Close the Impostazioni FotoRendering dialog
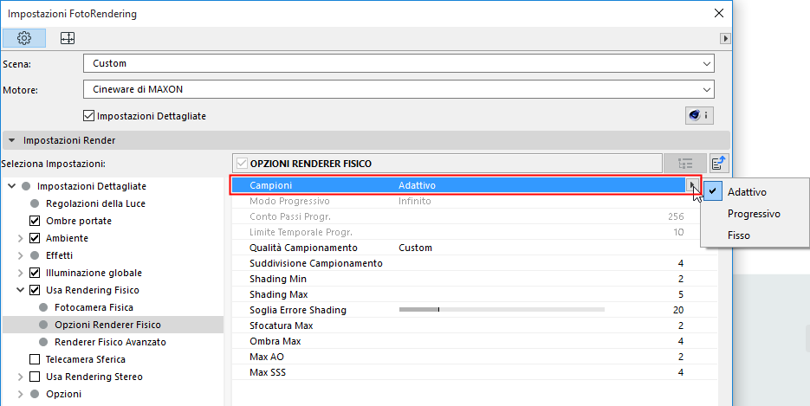The height and width of the screenshot is (406, 810). point(718,13)
